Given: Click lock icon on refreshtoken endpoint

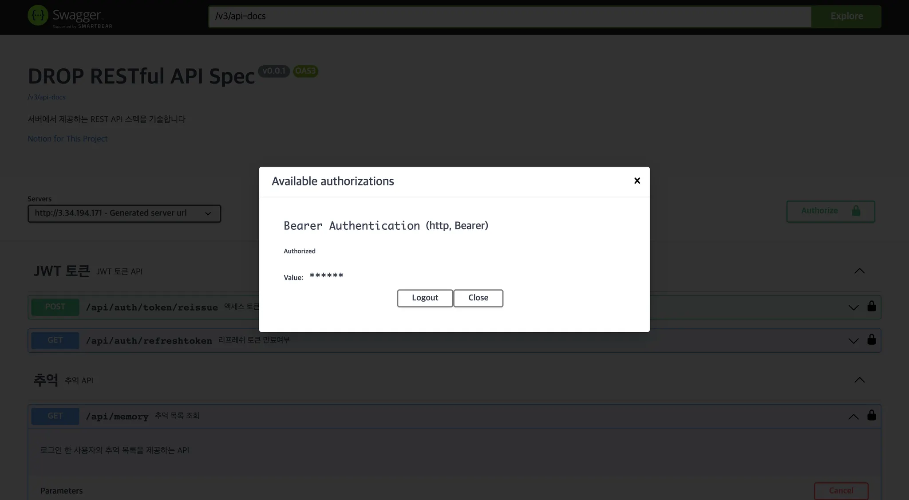Looking at the screenshot, I should point(871,339).
